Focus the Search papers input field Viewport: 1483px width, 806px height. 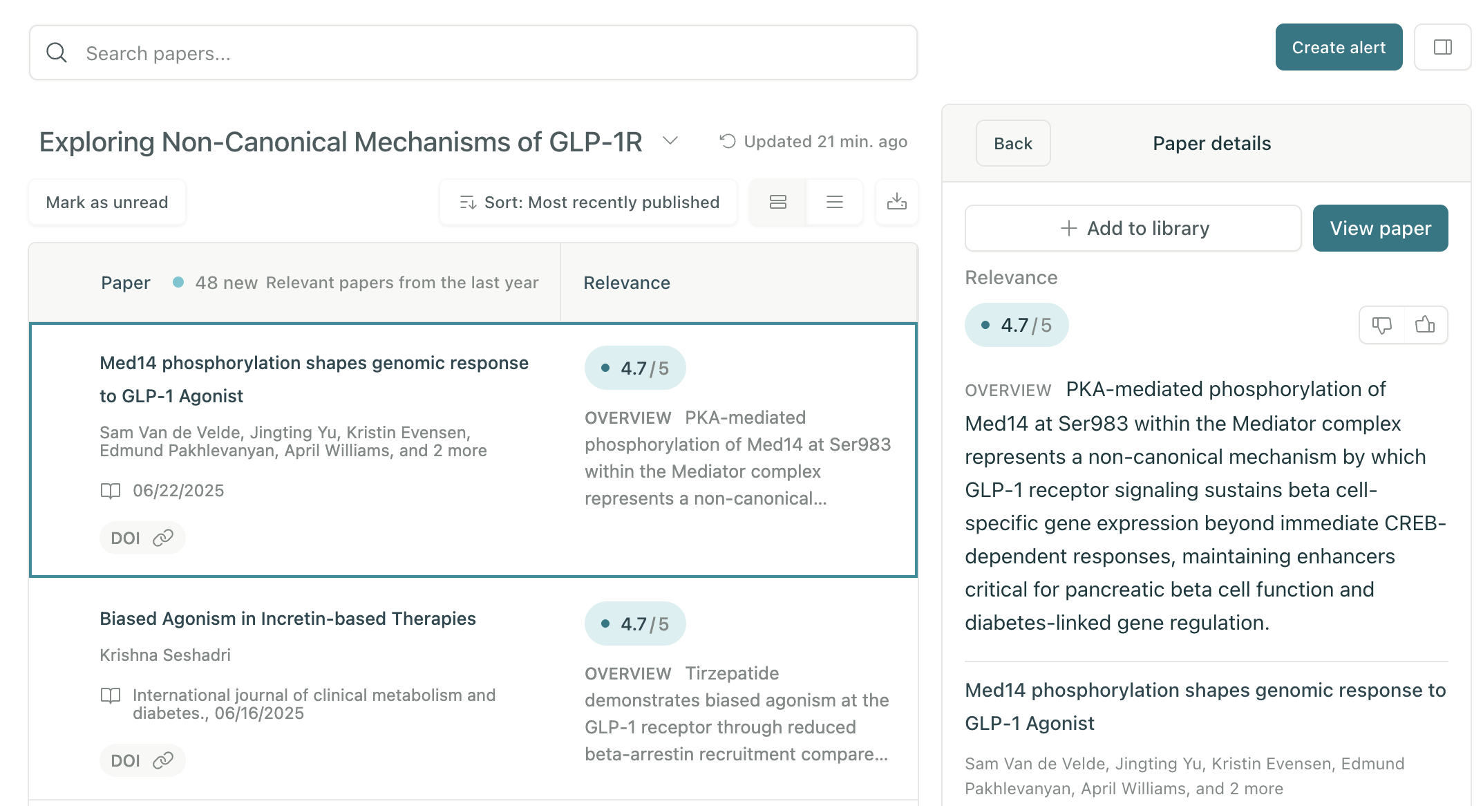[473, 53]
